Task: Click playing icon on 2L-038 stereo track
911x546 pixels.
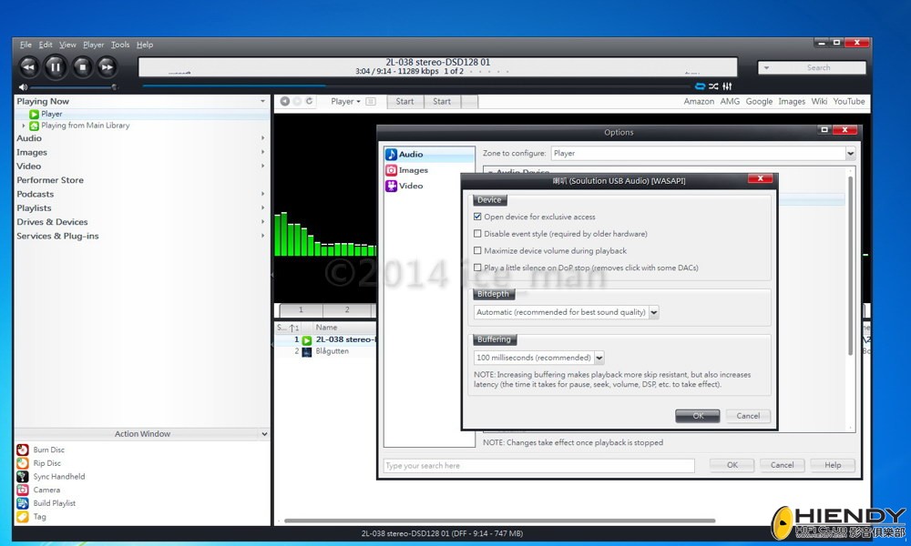Action: (x=307, y=340)
